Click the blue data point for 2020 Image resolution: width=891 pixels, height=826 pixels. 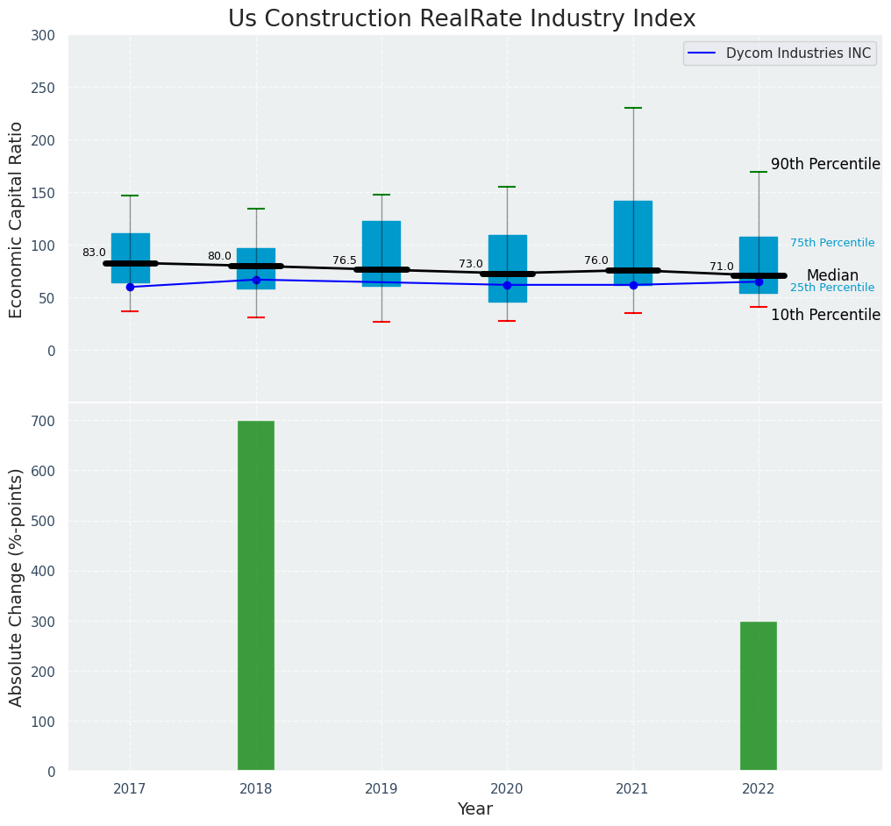click(x=507, y=285)
